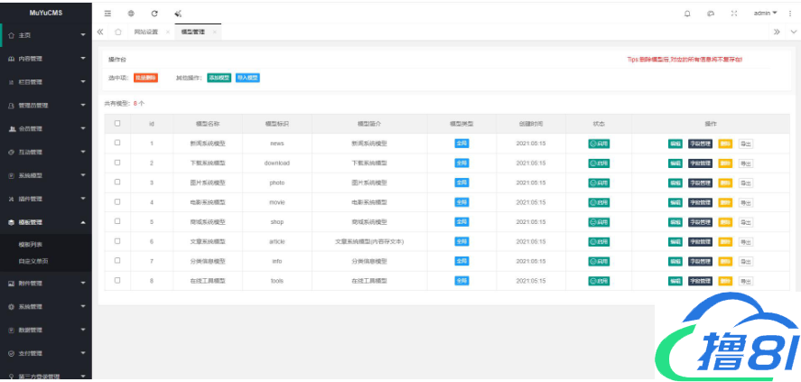Open the admin user dropdown

click(x=766, y=14)
